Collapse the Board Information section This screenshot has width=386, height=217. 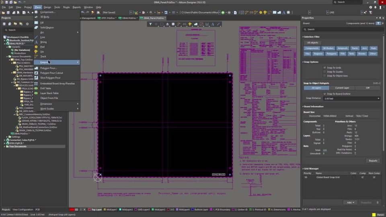[x=303, y=106]
